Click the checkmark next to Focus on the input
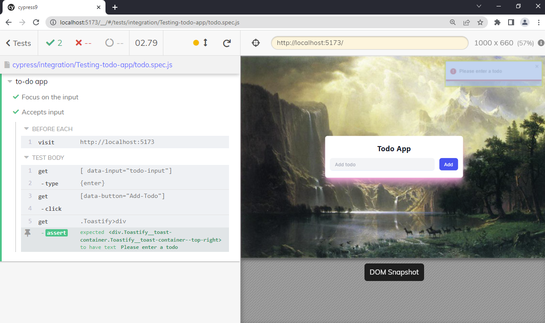The height and width of the screenshot is (323, 545). [x=16, y=97]
